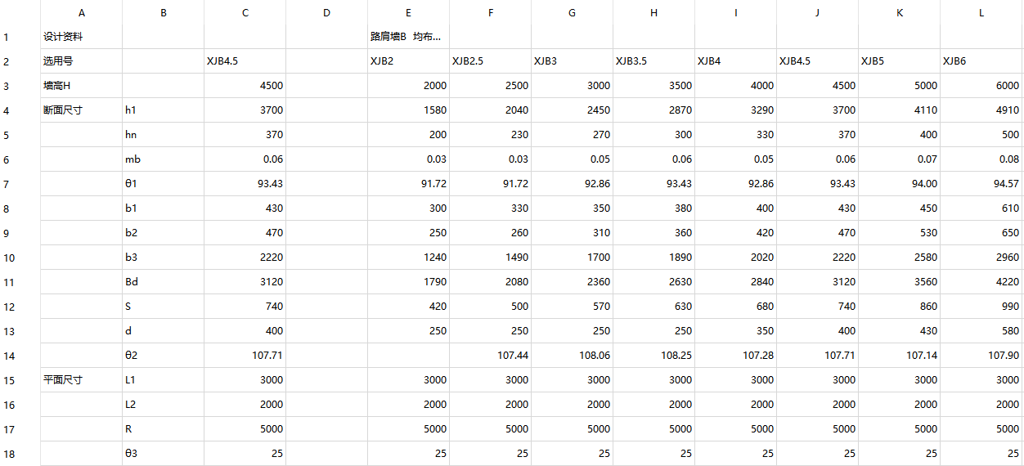The width and height of the screenshot is (1024, 466).
Task: Select the cell with value 1890
Action: tap(653, 258)
